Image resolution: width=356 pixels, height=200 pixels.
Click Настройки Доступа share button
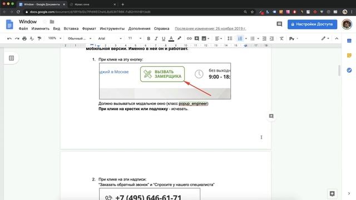click(x=312, y=24)
